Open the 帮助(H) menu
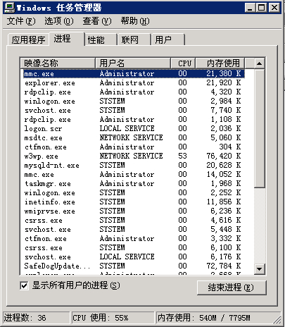This screenshot has height=327, width=285. click(x=135, y=21)
